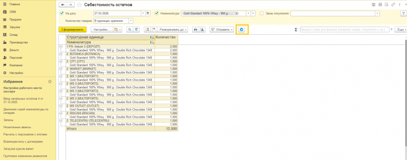Open the Деньги section
Image resolution: width=407 pixels, height=160 pixels.
14,50
